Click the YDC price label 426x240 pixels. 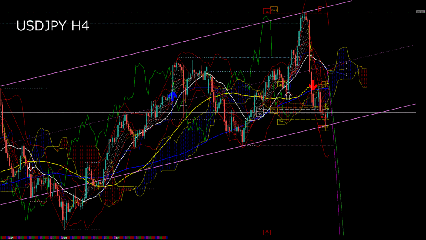coord(260,114)
